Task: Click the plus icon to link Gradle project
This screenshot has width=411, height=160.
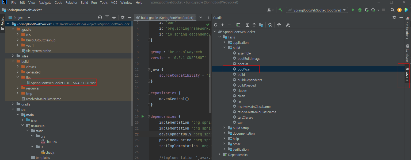Action: (x=222, y=25)
